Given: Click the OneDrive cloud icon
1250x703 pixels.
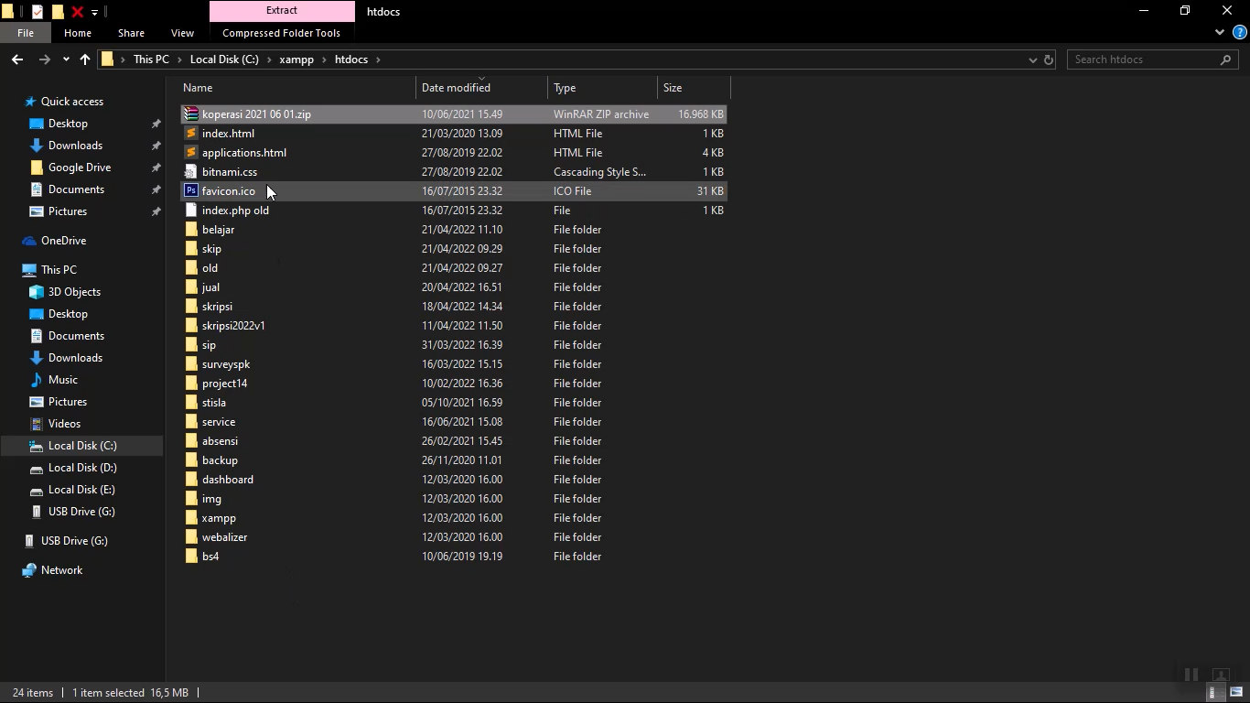Looking at the screenshot, I should tap(29, 241).
